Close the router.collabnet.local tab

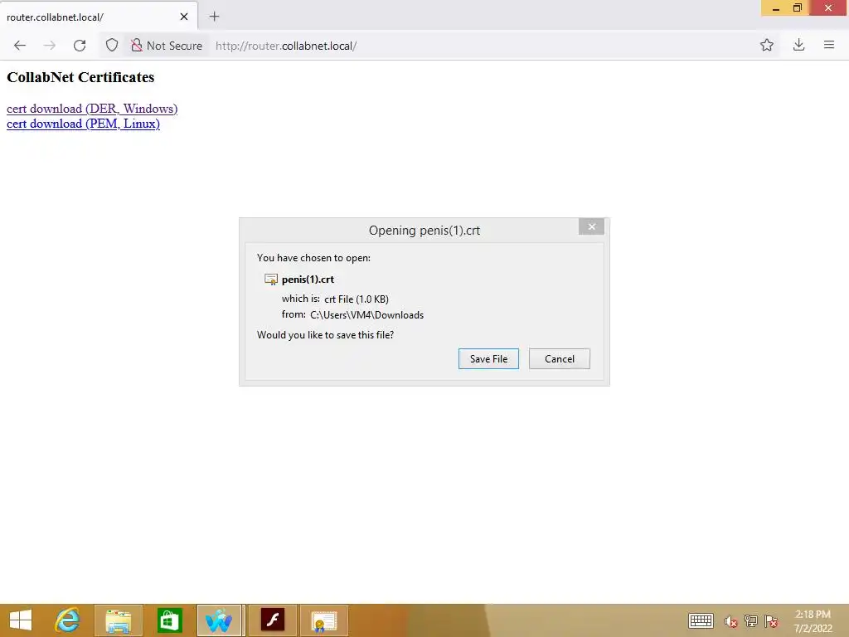pos(184,17)
